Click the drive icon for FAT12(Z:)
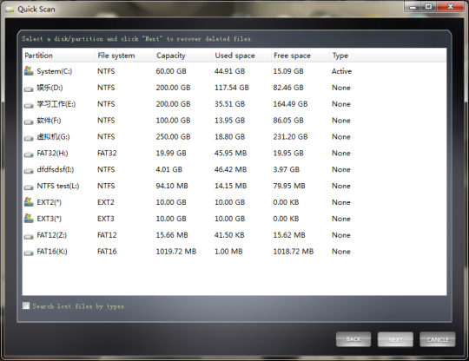Viewport: 469px width, 361px height. pyautogui.click(x=29, y=237)
